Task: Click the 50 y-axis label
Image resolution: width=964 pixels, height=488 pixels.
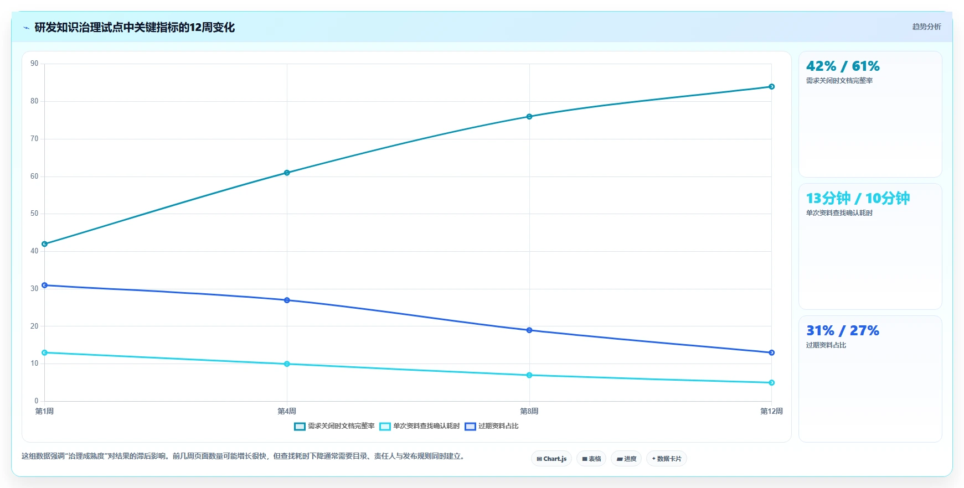Action: pyautogui.click(x=34, y=214)
